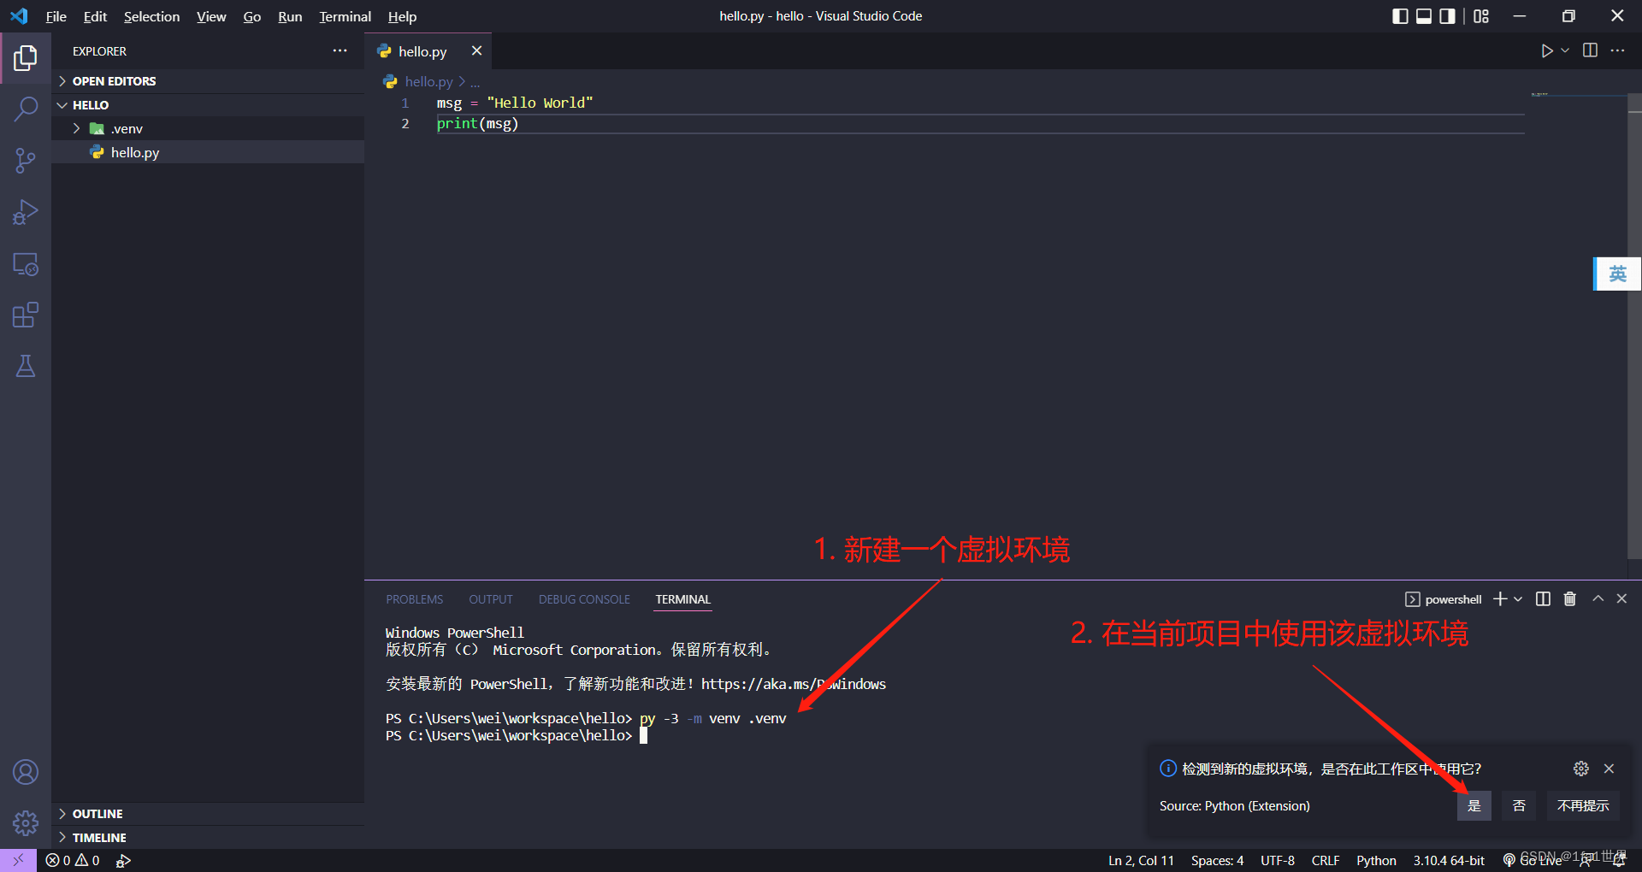
Task: Open the Remote Explorer icon
Action: (26, 264)
